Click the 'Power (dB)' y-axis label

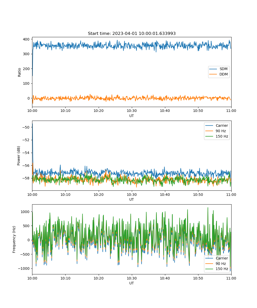[x=19, y=156]
